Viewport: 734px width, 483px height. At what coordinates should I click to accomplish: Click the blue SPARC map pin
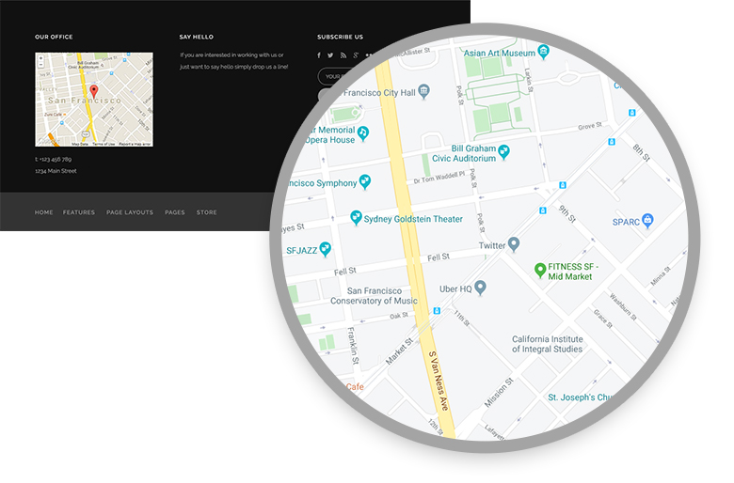[x=647, y=220]
